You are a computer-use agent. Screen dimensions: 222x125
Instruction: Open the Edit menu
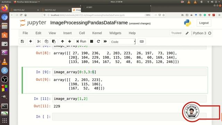38,33
